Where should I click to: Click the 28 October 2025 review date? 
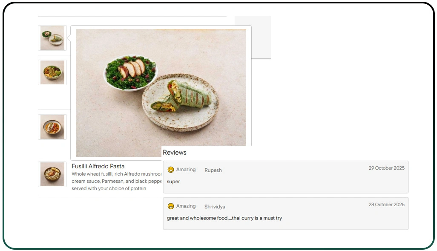pyautogui.click(x=386, y=205)
